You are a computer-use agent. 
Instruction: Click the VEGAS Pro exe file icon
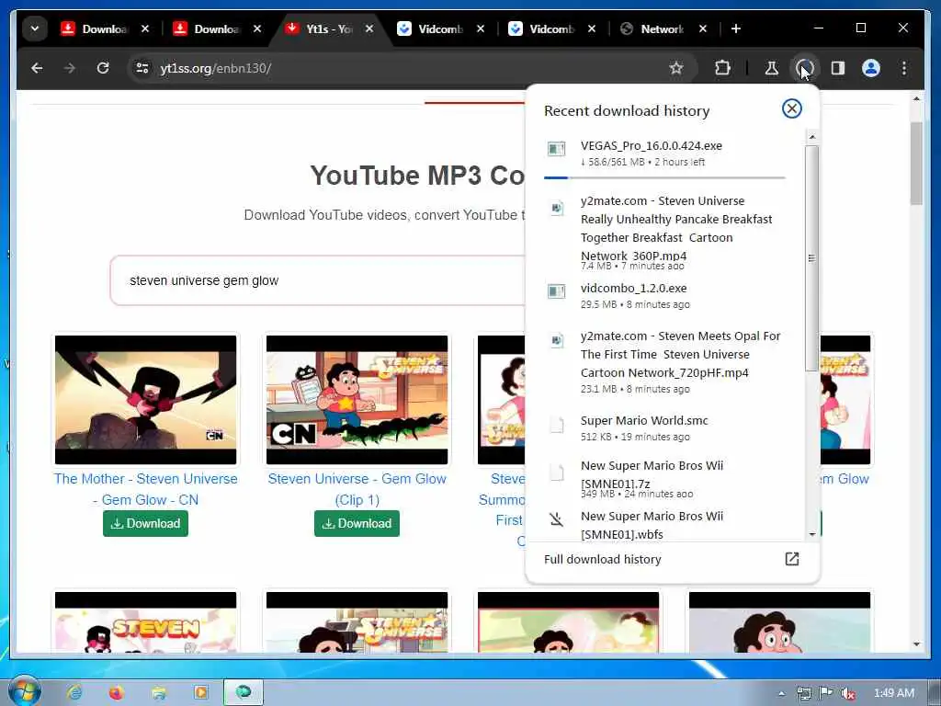[x=556, y=148]
